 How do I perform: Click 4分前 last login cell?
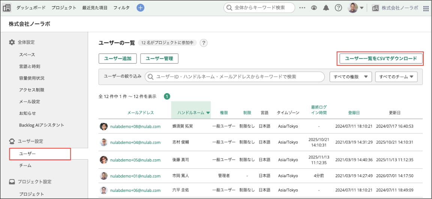click(x=319, y=176)
